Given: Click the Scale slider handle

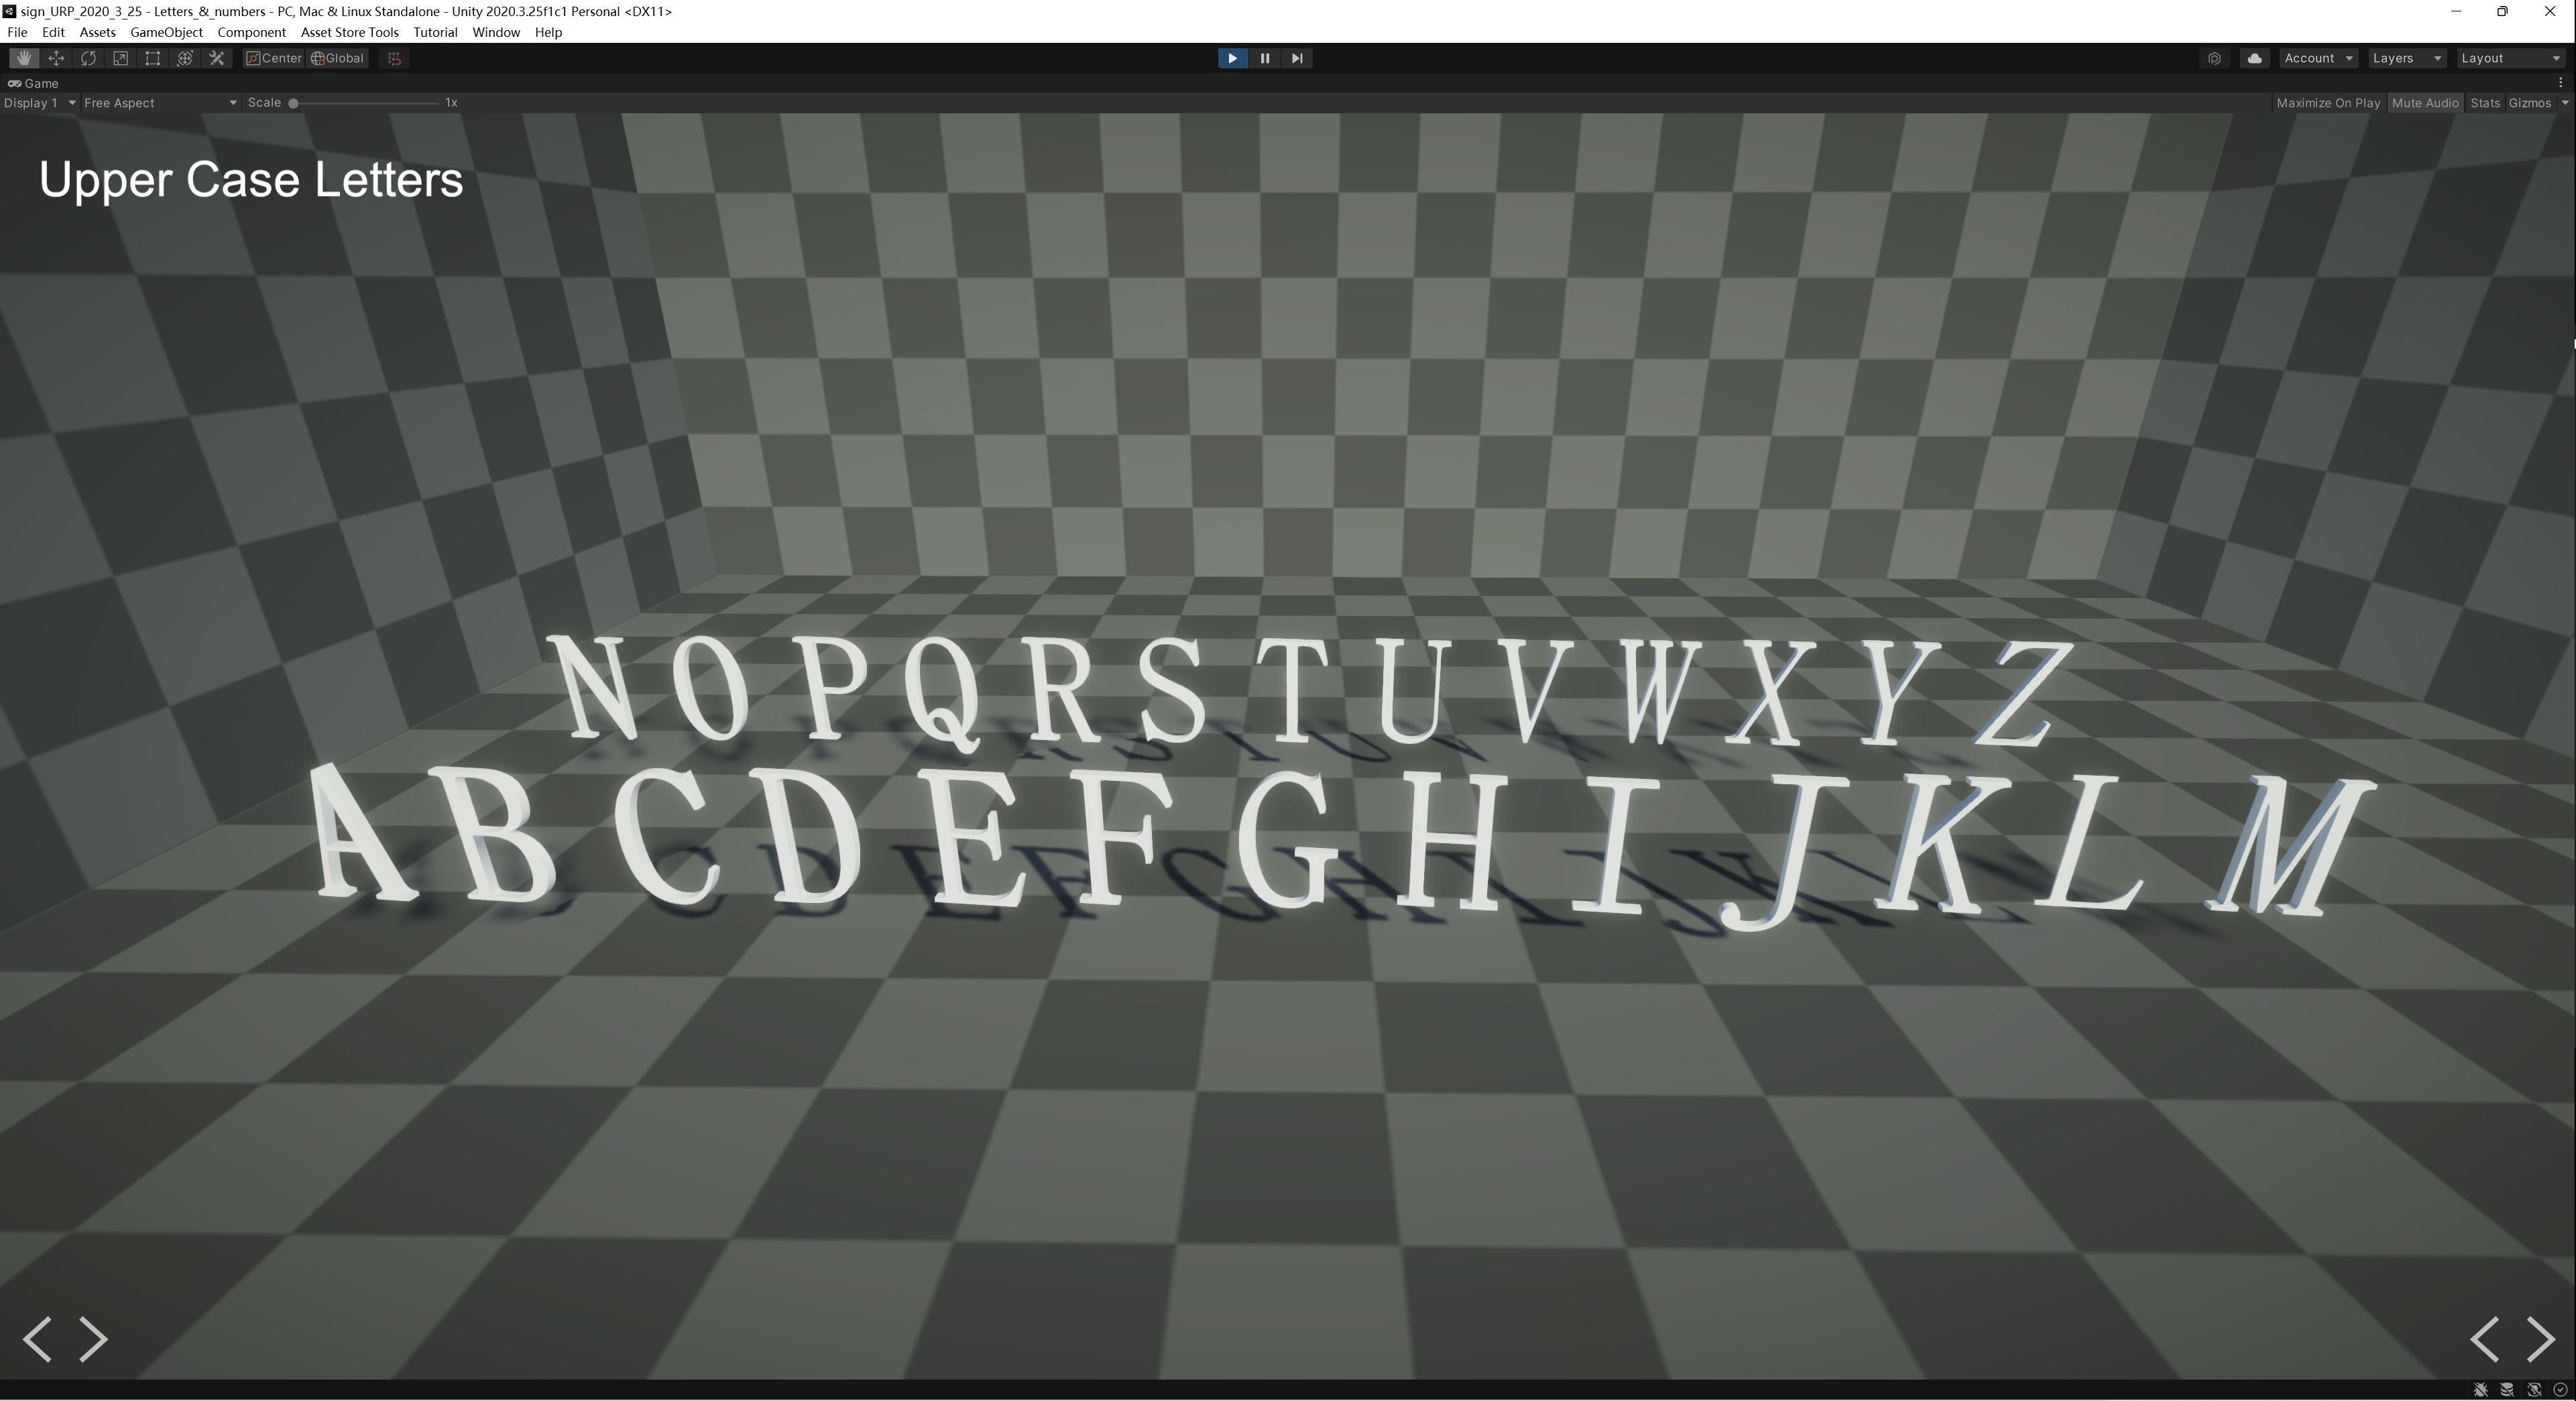Looking at the screenshot, I should (x=293, y=103).
